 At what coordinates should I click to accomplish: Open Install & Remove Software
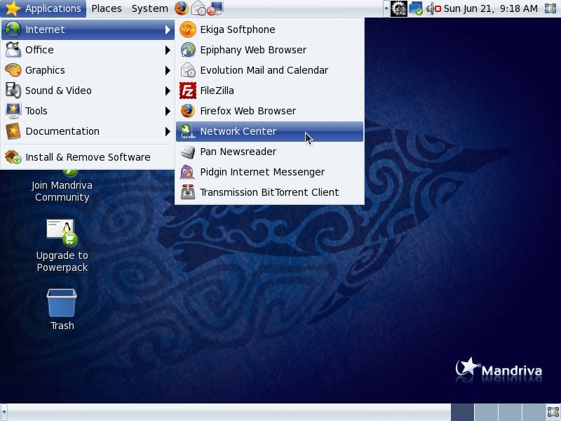(88, 157)
